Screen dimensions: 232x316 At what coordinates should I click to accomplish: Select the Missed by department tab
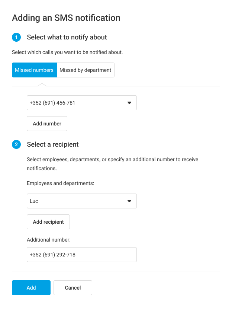pos(86,70)
